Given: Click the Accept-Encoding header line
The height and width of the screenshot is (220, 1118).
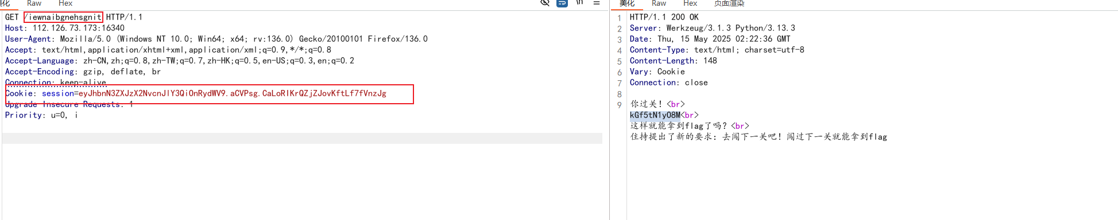Looking at the screenshot, I should tap(83, 72).
